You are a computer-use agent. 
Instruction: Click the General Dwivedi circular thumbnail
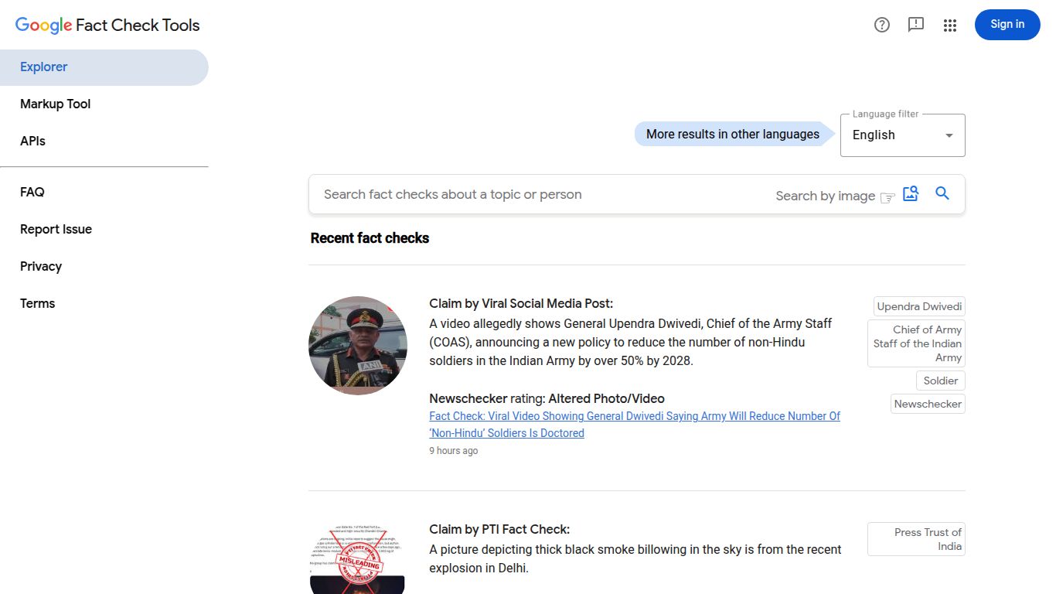point(357,346)
